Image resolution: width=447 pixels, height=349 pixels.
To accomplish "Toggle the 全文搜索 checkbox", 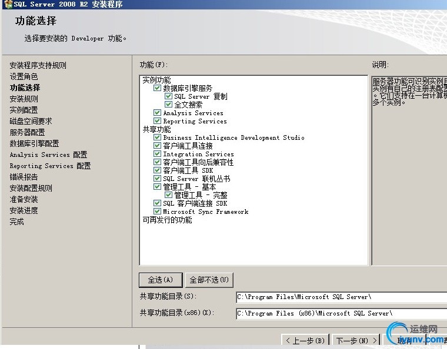I will 168,104.
